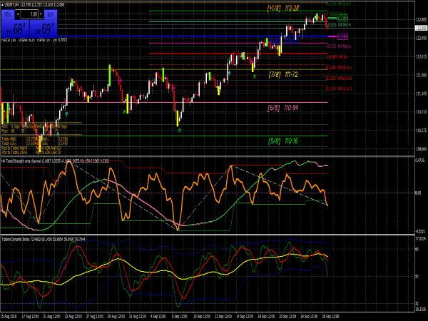Select the [+1/8] 113-28 level label

click(283, 8)
